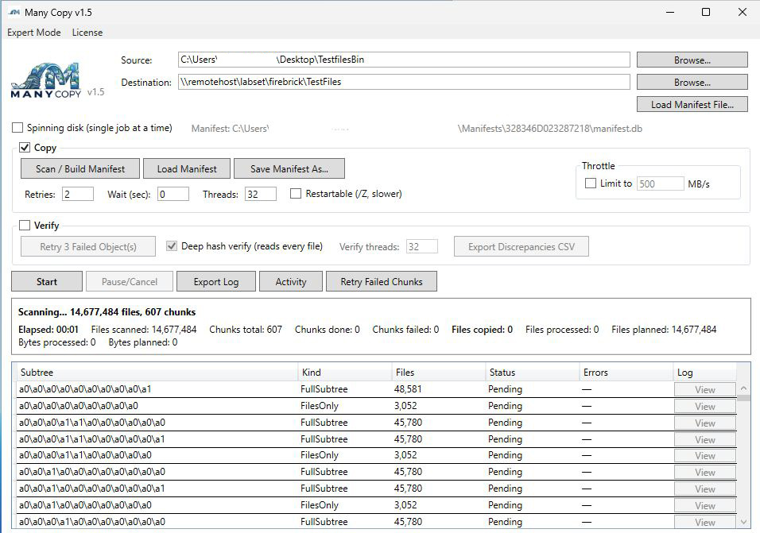
Task: Click the Files copied: 0 text
Action: (x=482, y=330)
